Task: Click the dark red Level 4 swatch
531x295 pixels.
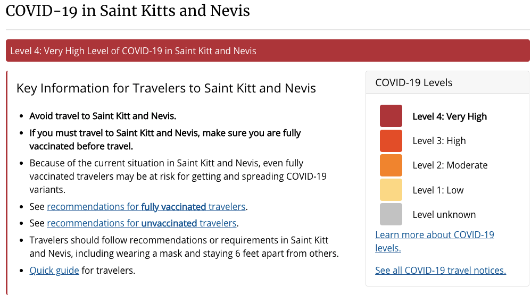Action: (391, 116)
